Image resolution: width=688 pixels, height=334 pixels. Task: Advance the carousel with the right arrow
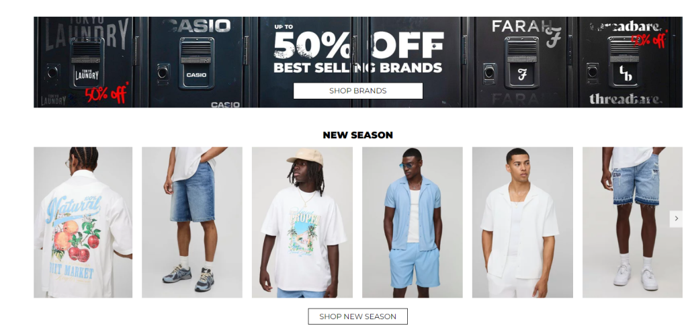(676, 218)
